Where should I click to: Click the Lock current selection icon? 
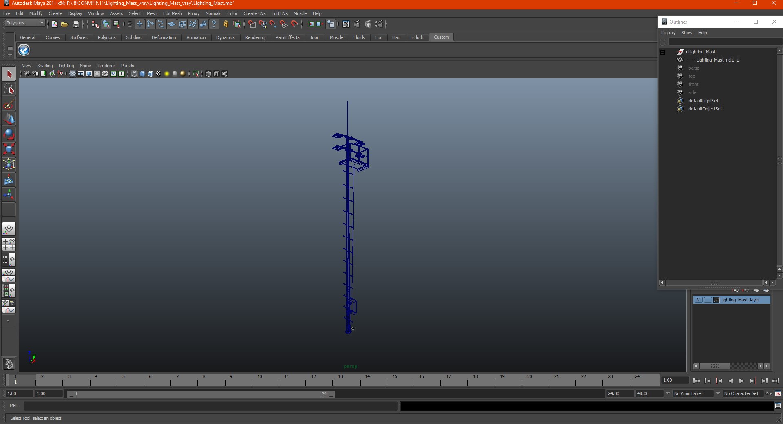tap(226, 24)
